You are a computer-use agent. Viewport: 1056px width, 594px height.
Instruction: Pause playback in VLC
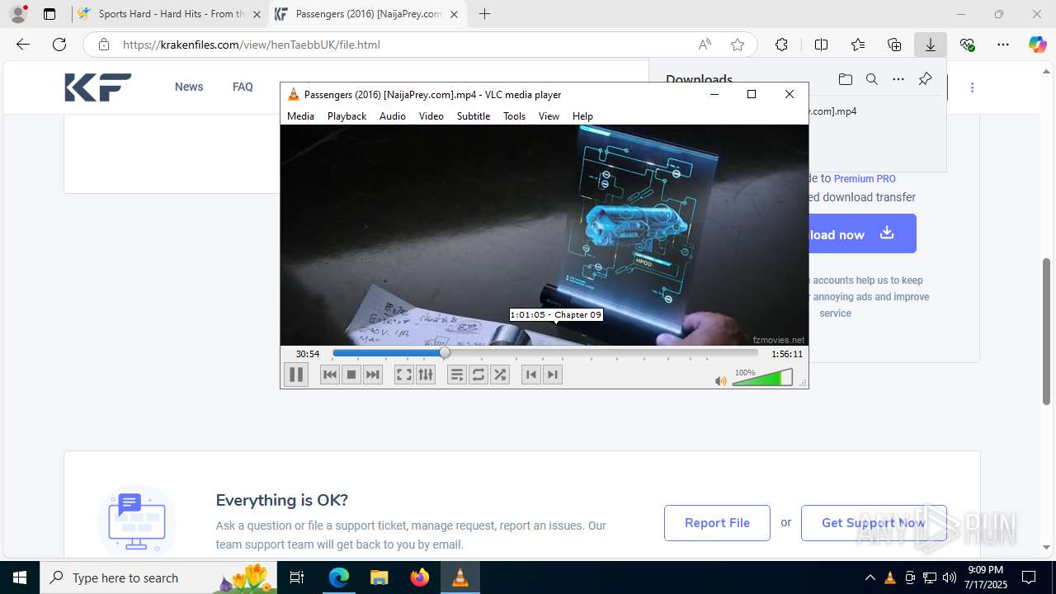pyautogui.click(x=295, y=375)
